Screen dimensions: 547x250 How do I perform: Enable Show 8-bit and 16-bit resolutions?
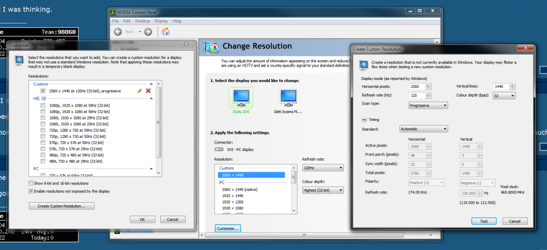[x=31, y=183]
